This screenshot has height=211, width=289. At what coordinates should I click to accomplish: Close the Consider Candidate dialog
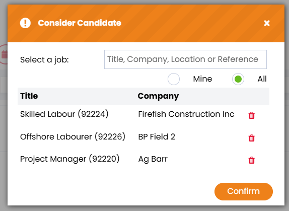(x=267, y=23)
